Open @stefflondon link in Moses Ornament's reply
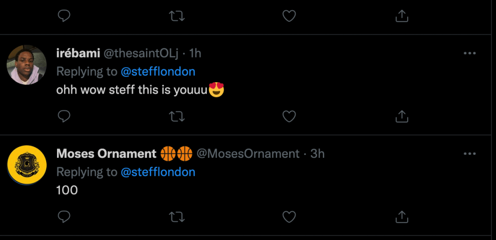This screenshot has height=240, width=496. (158, 172)
